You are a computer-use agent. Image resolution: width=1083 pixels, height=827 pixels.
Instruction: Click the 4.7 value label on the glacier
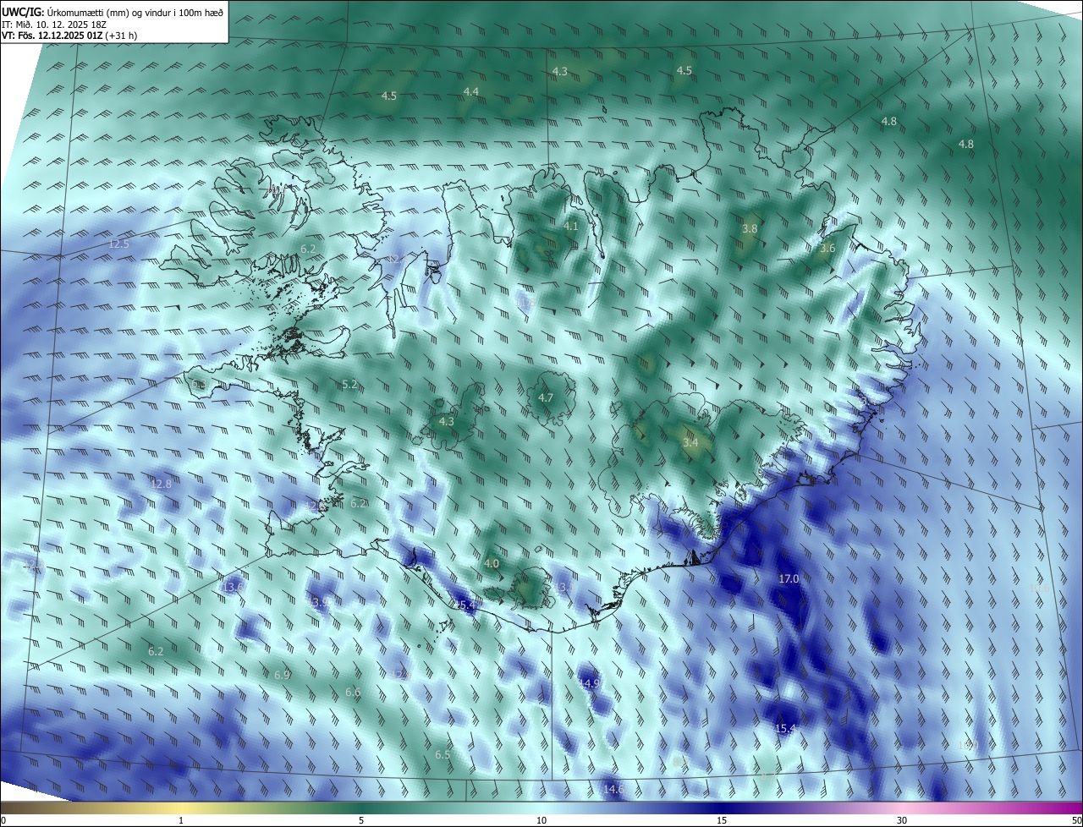(546, 397)
